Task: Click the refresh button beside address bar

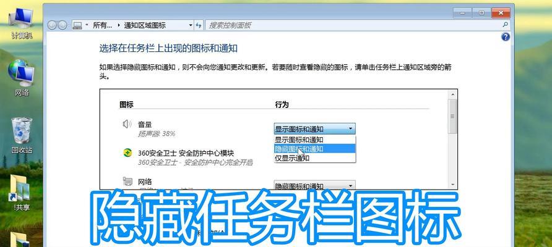Action: tap(199, 25)
